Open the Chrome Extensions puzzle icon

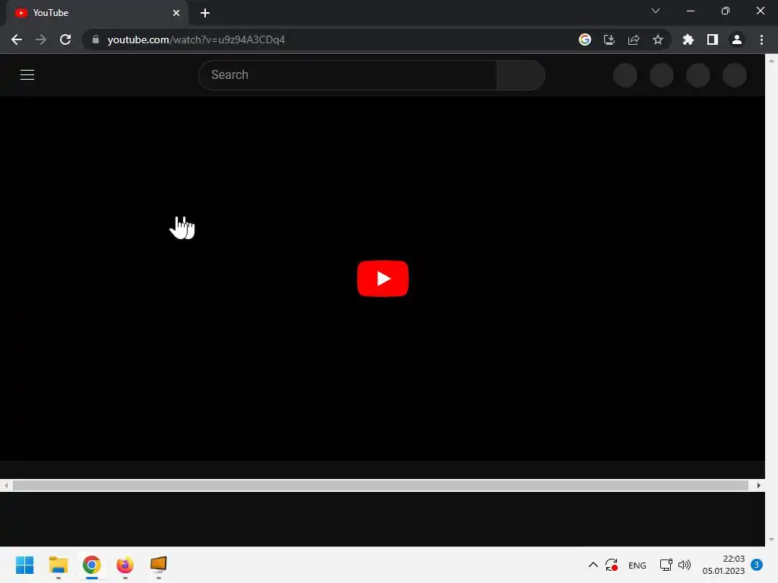[688, 39]
